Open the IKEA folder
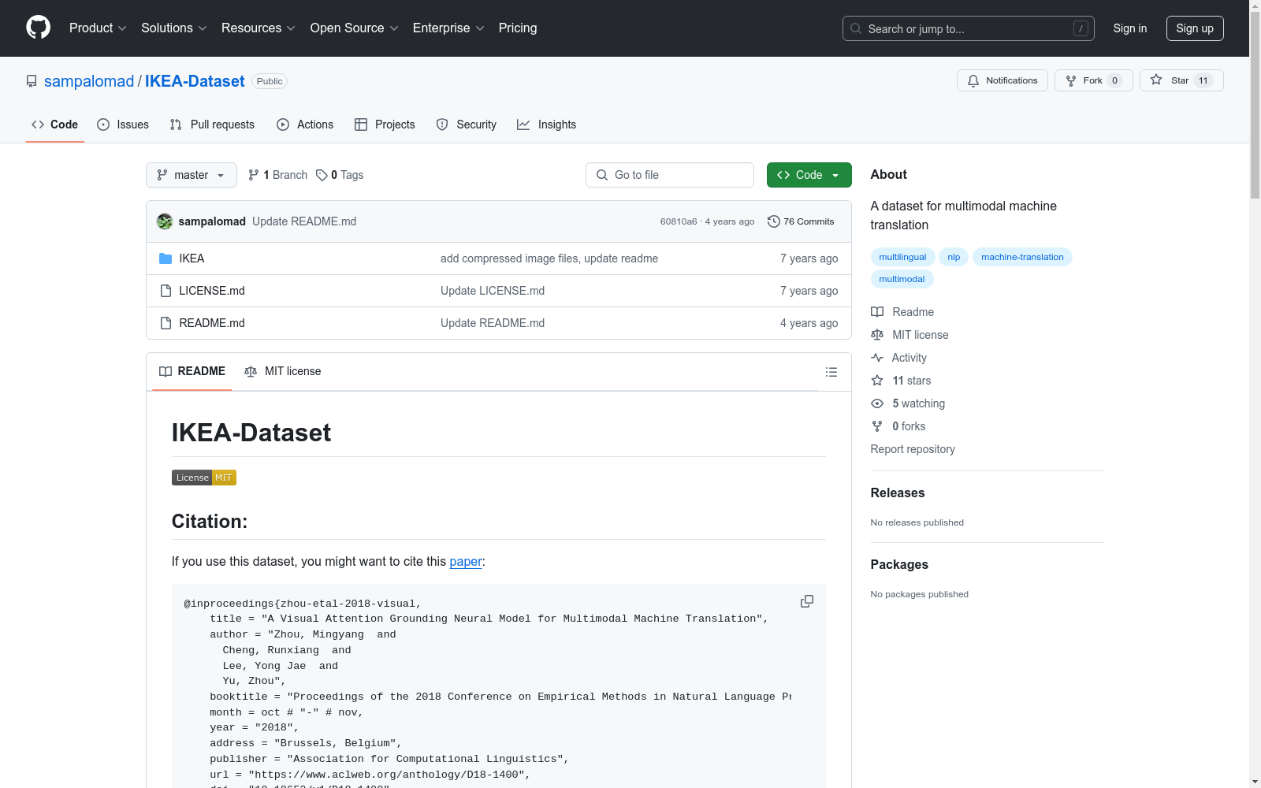1261x788 pixels. 192,258
